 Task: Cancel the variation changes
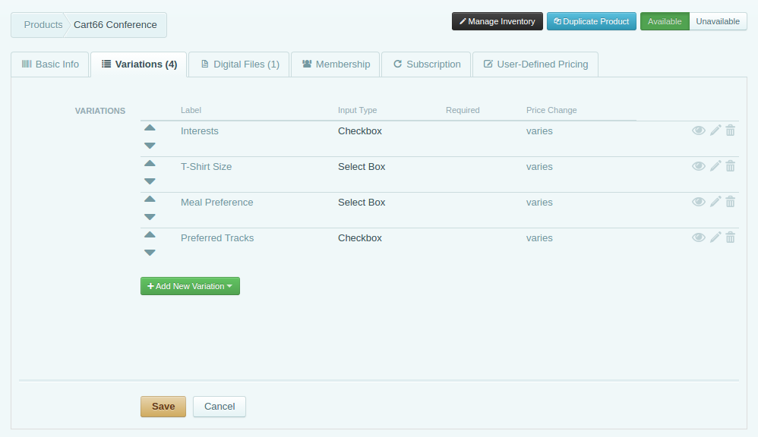(x=220, y=407)
